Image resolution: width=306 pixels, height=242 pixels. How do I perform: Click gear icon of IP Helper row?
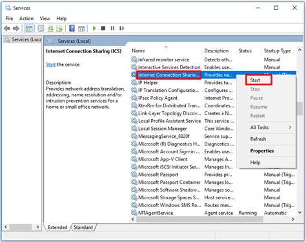(x=134, y=83)
